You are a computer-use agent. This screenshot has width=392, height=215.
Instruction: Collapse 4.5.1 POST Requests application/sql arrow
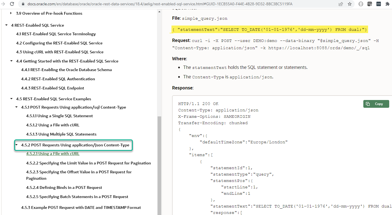click(16, 107)
